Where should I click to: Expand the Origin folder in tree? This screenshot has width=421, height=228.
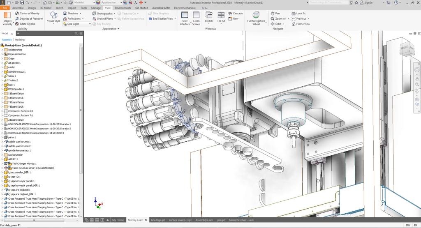2,58
